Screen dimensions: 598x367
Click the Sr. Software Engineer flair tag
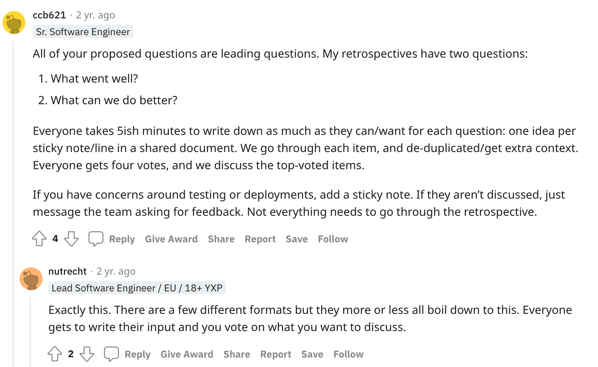point(83,31)
